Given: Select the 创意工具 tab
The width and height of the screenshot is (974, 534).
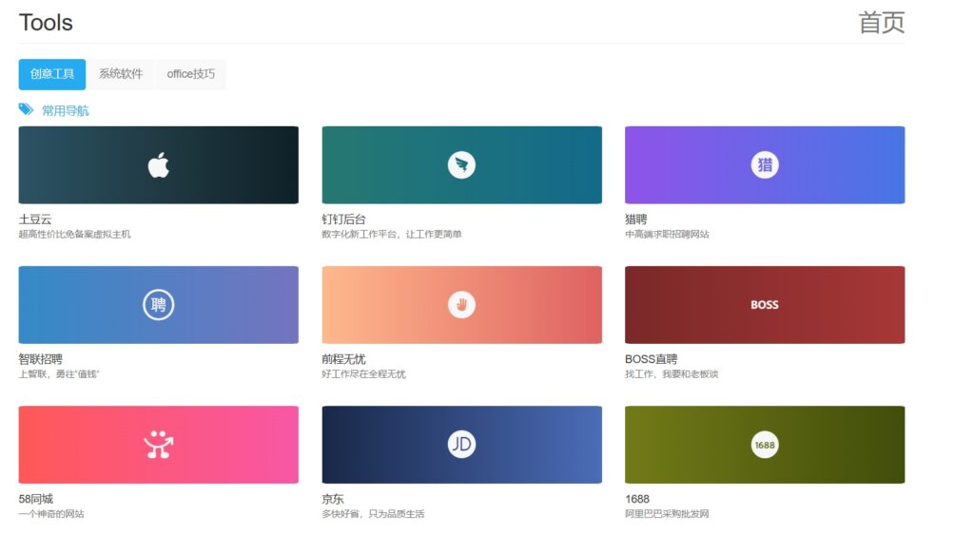Looking at the screenshot, I should click(x=52, y=74).
